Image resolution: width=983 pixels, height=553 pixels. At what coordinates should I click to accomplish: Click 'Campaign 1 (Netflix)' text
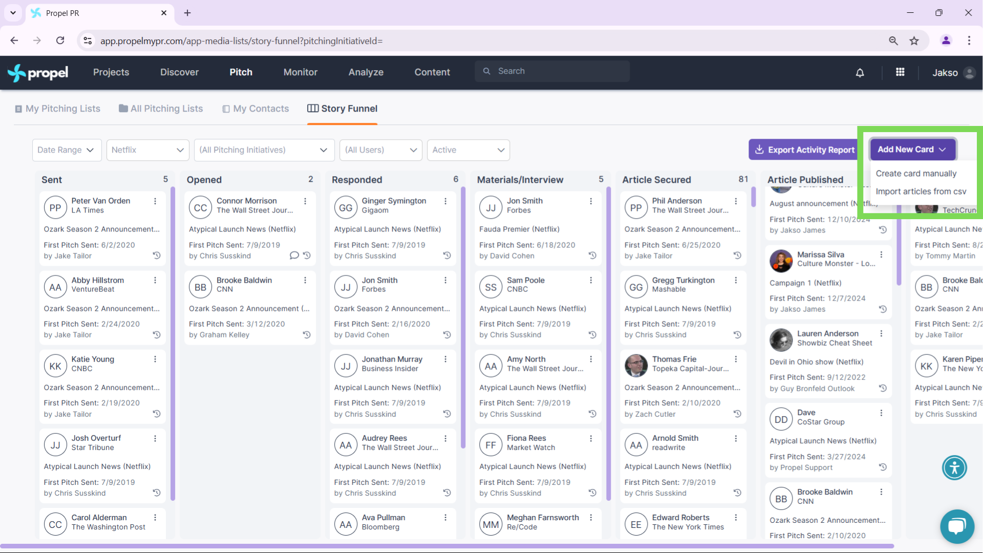(x=805, y=283)
